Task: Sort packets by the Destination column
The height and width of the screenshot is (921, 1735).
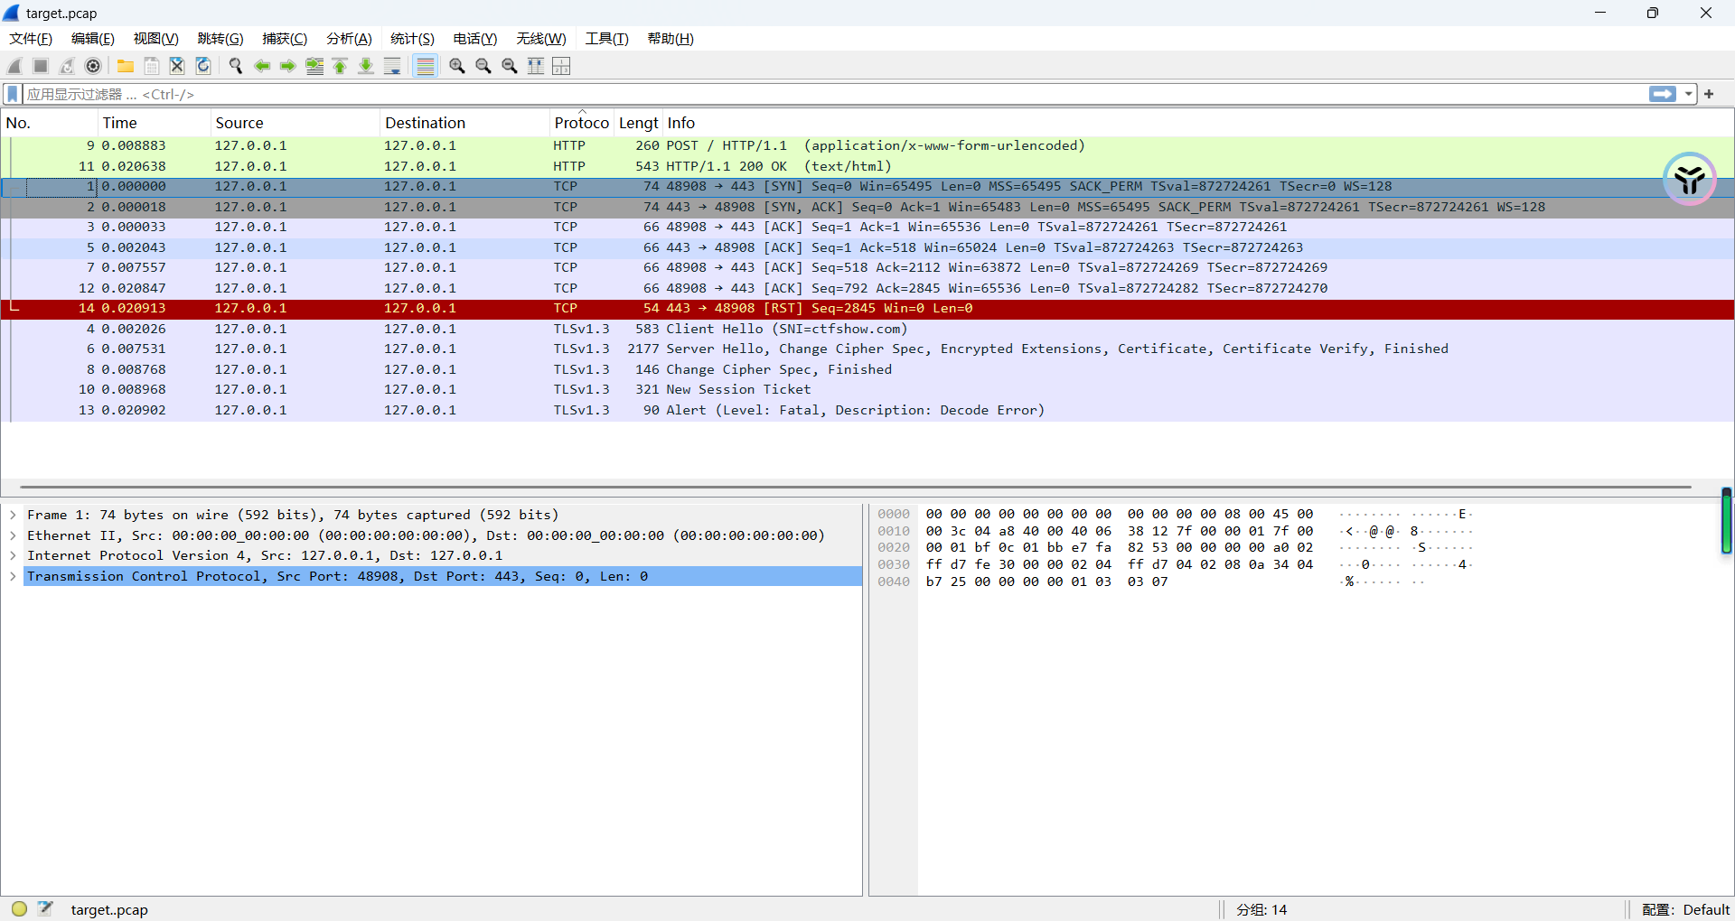Action: tap(464, 123)
